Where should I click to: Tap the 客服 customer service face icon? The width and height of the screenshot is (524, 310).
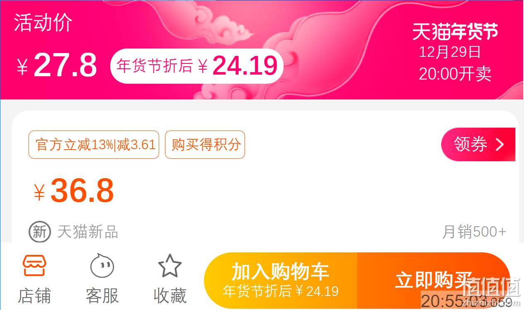(102, 266)
